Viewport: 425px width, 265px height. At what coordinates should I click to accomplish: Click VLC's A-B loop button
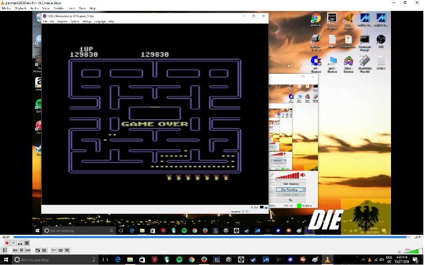[x=20, y=243]
